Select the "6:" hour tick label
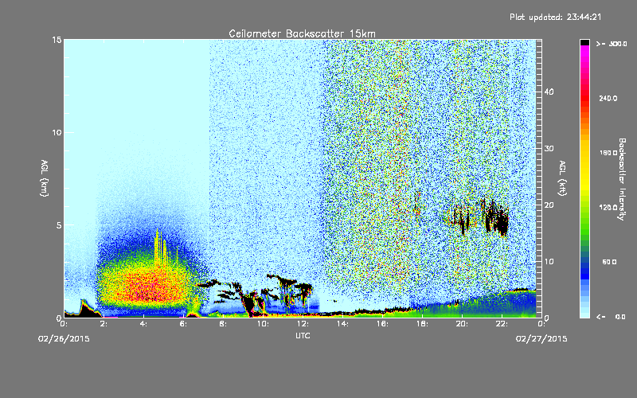637x398 pixels. pyautogui.click(x=184, y=324)
